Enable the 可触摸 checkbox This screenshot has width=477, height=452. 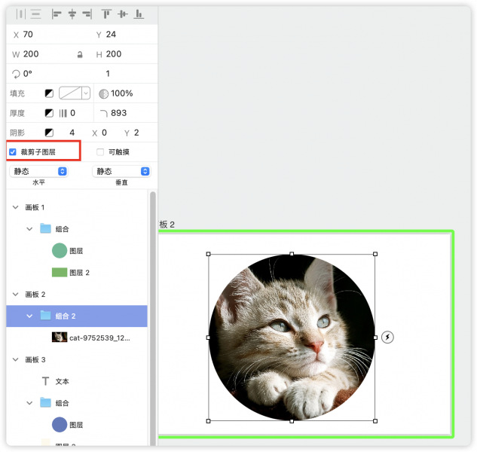pos(100,152)
